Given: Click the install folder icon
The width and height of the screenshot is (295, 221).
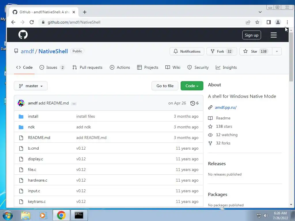Looking at the screenshot, I should [x=21, y=116].
